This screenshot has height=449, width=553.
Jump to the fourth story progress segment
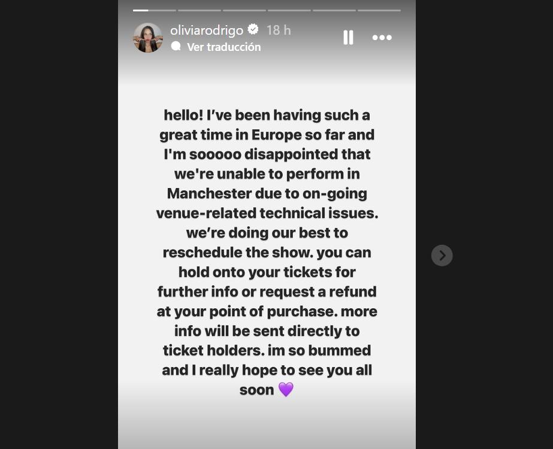[x=289, y=10]
